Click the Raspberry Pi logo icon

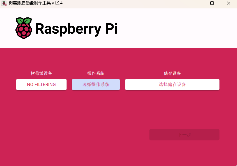(24, 28)
